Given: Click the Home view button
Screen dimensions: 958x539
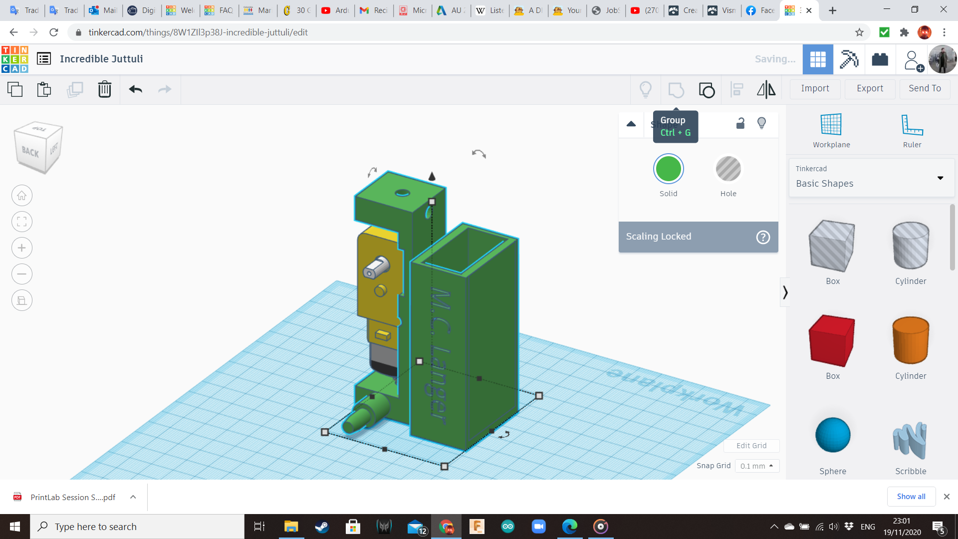Looking at the screenshot, I should coord(22,196).
